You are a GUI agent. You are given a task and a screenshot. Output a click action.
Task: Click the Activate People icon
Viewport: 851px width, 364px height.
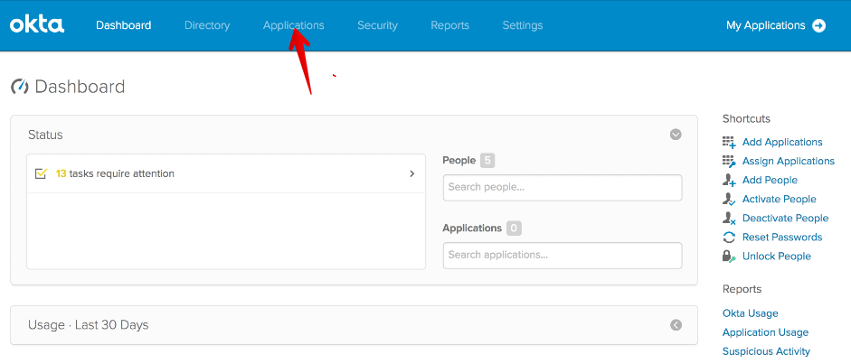pyautogui.click(x=729, y=200)
